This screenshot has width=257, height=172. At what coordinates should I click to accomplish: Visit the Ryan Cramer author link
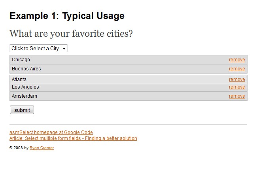click(42, 148)
